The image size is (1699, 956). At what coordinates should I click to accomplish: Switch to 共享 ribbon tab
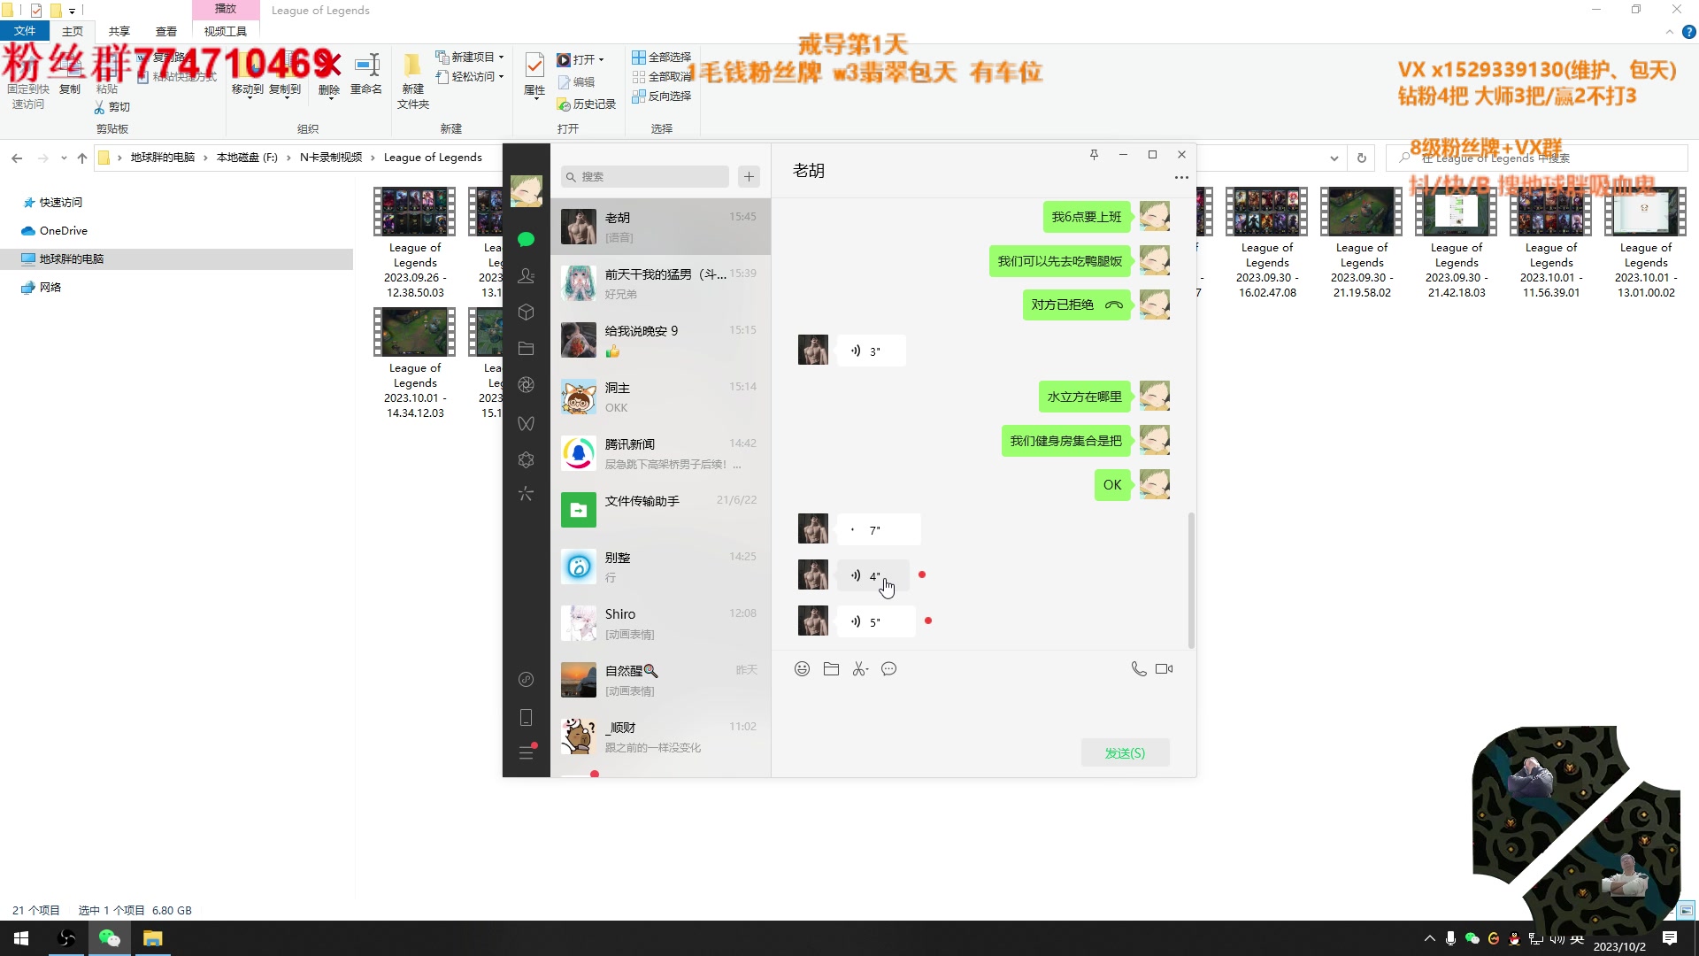point(119,31)
